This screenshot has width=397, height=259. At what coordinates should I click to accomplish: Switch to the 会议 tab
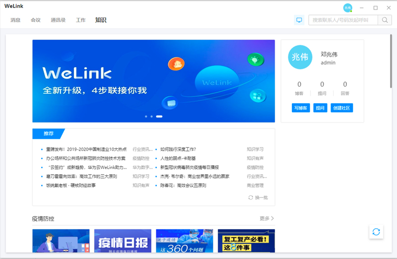36,20
